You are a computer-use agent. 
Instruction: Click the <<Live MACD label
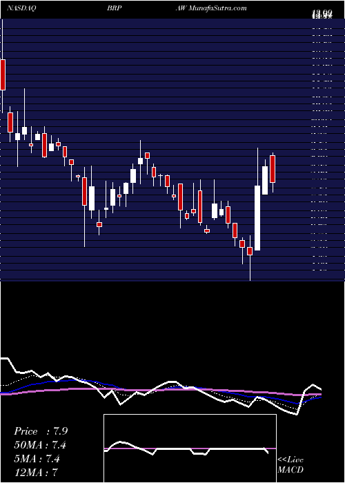coord(290,464)
